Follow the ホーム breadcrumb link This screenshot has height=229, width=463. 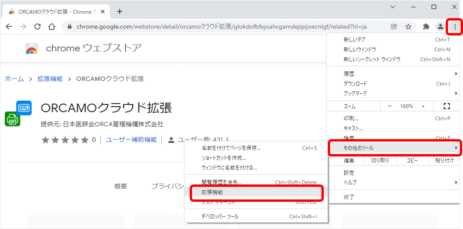(14, 79)
